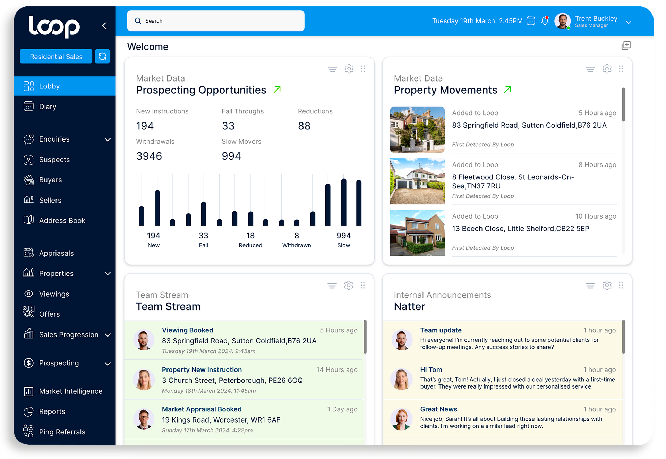Select the Ping Referrals icon
This screenshot has height=459, width=666.
29,432
